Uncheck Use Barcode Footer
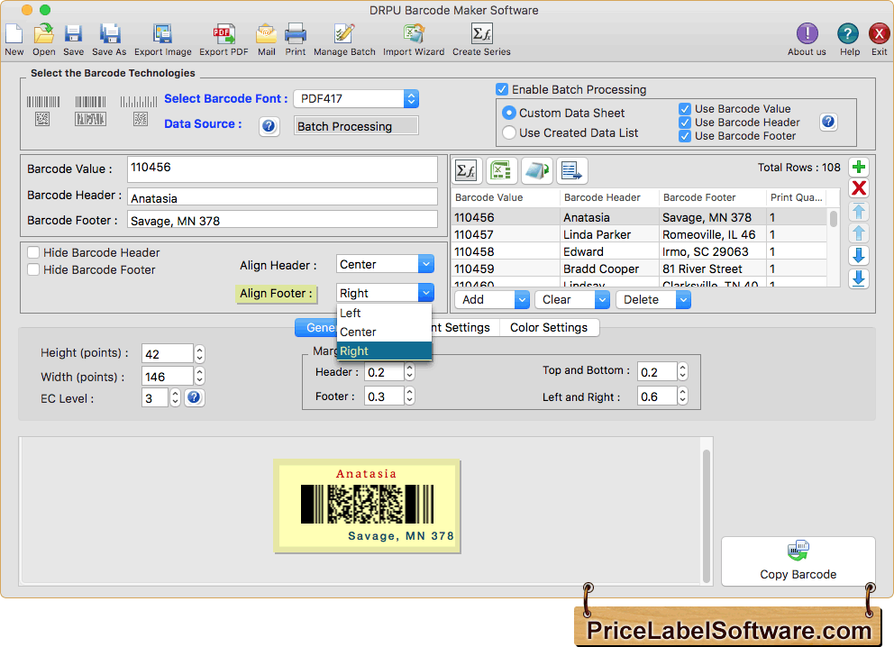The image size is (894, 647). [685, 136]
